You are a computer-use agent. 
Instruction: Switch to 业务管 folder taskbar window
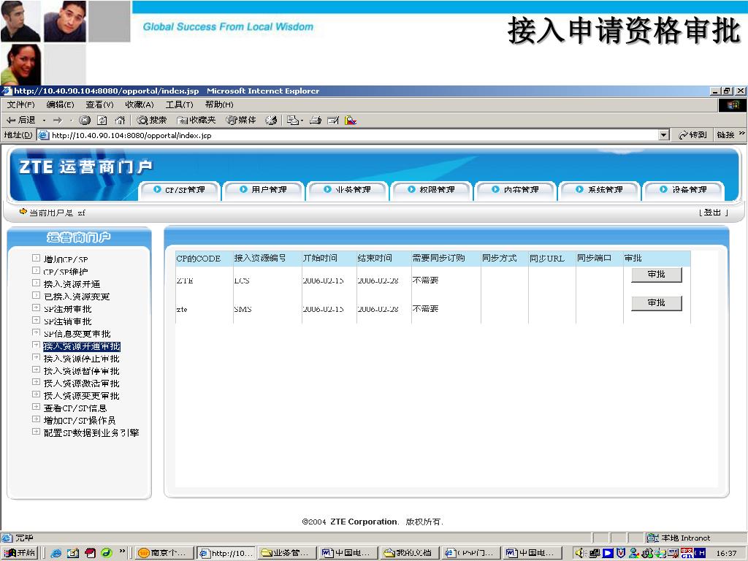click(x=286, y=553)
